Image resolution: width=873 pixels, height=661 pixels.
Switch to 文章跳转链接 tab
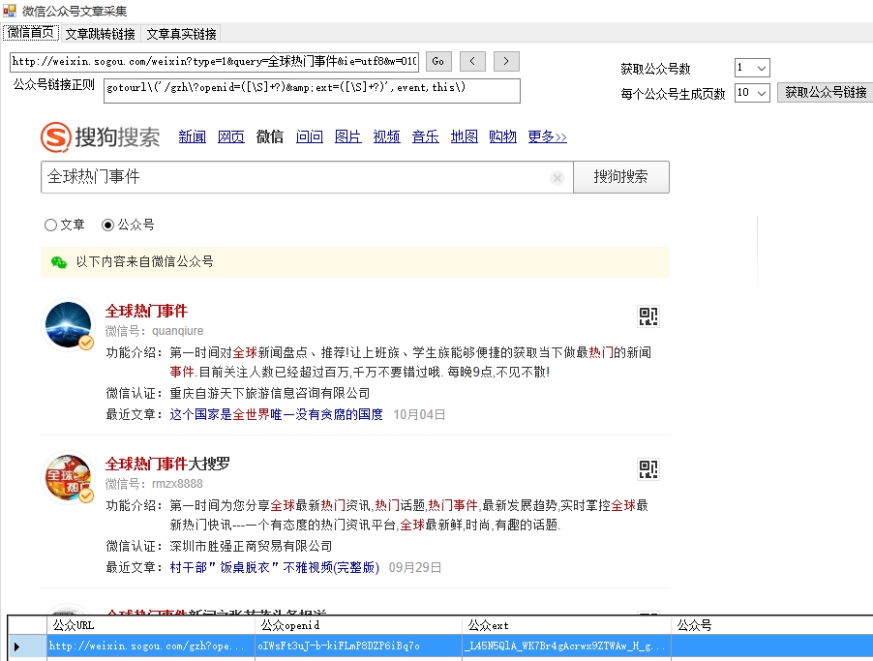pos(101,34)
